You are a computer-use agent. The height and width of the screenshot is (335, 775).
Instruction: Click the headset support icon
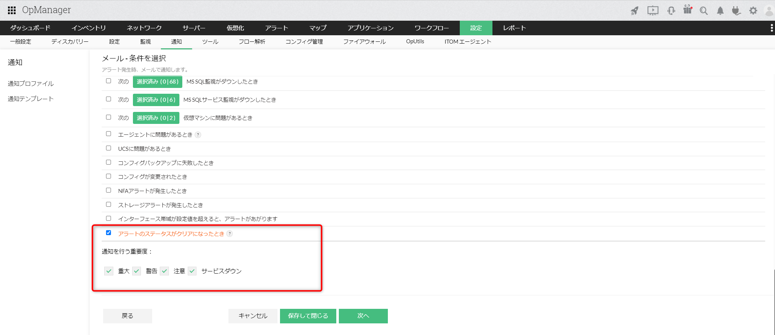click(671, 11)
